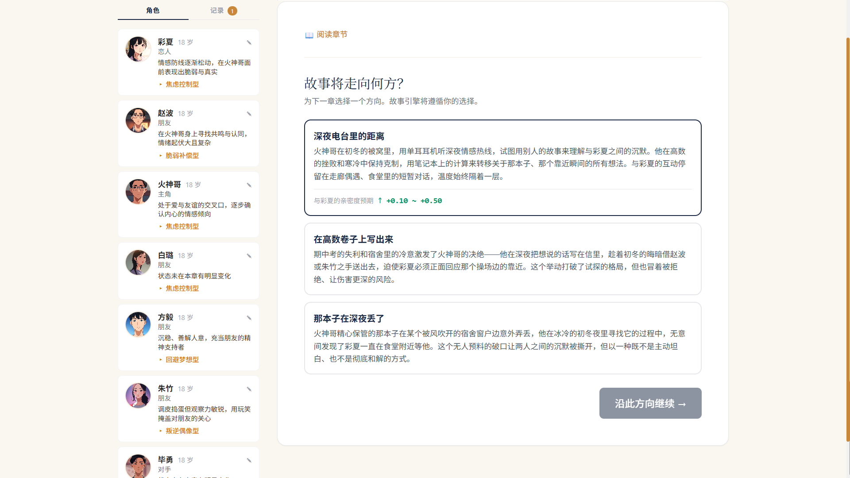This screenshot has height=478, width=850.
Task: Click the intimacy forecast +0.10 ~ +0.50
Action: click(x=414, y=201)
